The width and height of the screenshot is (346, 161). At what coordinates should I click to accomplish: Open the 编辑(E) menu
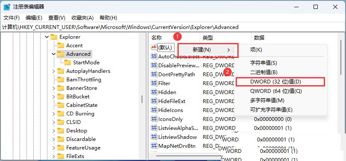(34, 18)
